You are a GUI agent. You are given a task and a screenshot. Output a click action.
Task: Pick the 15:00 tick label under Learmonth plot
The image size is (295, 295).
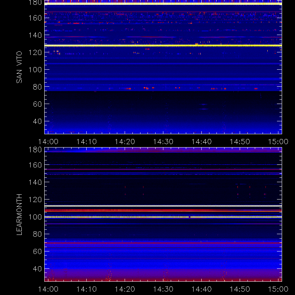pos(278,289)
